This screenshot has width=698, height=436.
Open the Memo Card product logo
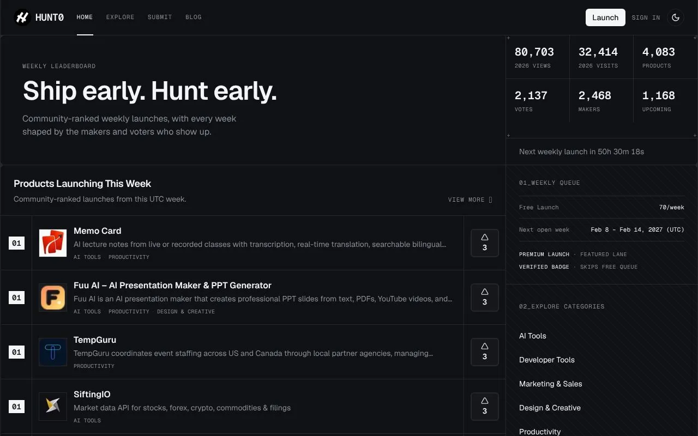53,243
